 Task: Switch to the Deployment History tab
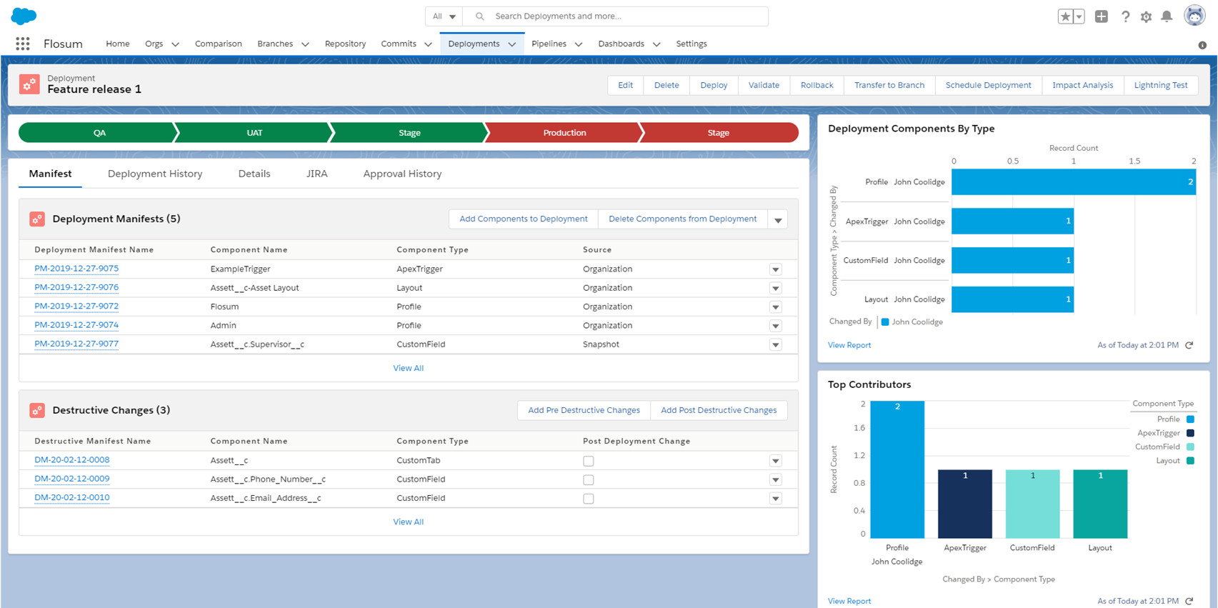(155, 174)
